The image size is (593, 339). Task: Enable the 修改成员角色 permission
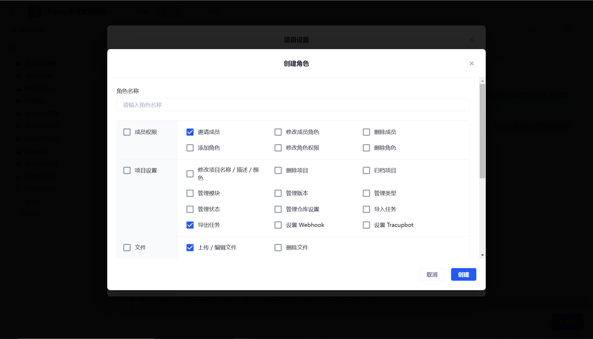[x=278, y=132]
